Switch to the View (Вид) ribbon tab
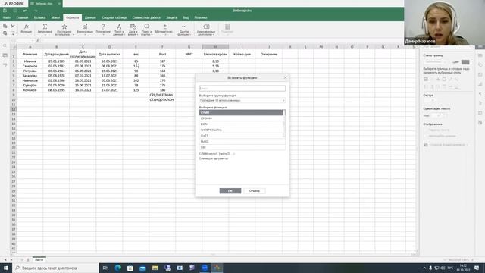485x273 pixels. click(186, 17)
